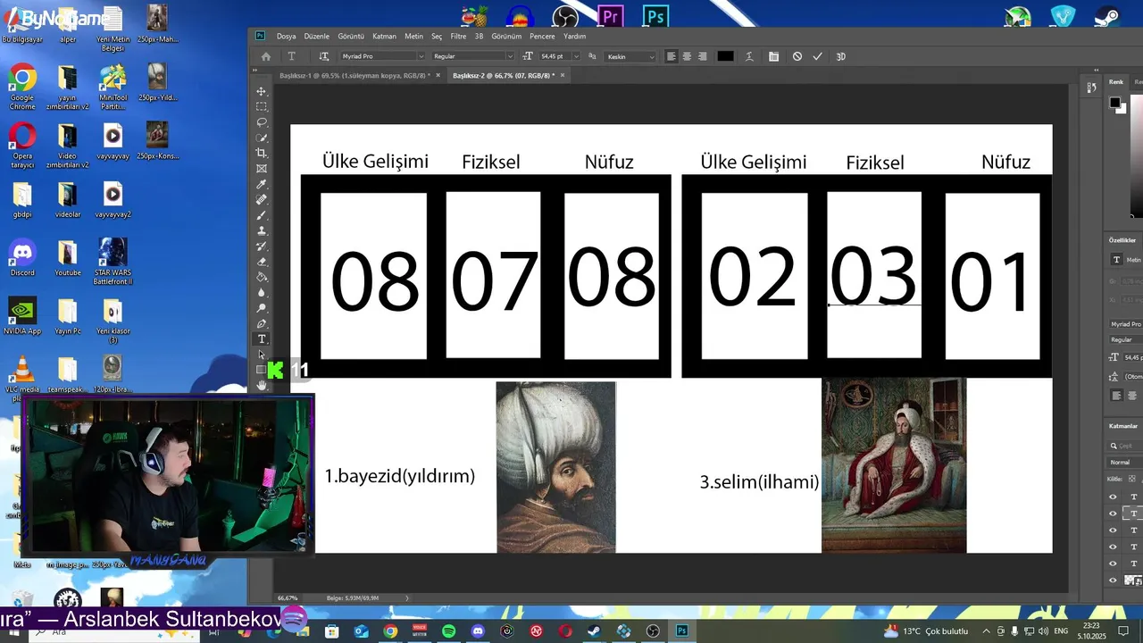Select the Eraser tool
1143x643 pixels.
(262, 262)
